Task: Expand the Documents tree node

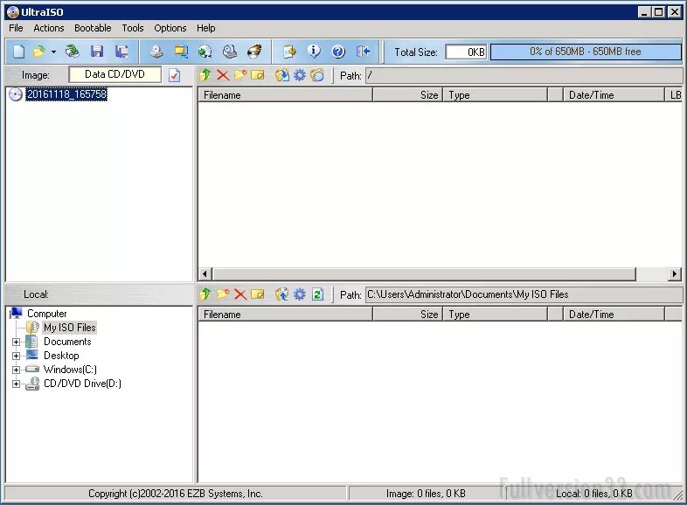Action: point(17,342)
